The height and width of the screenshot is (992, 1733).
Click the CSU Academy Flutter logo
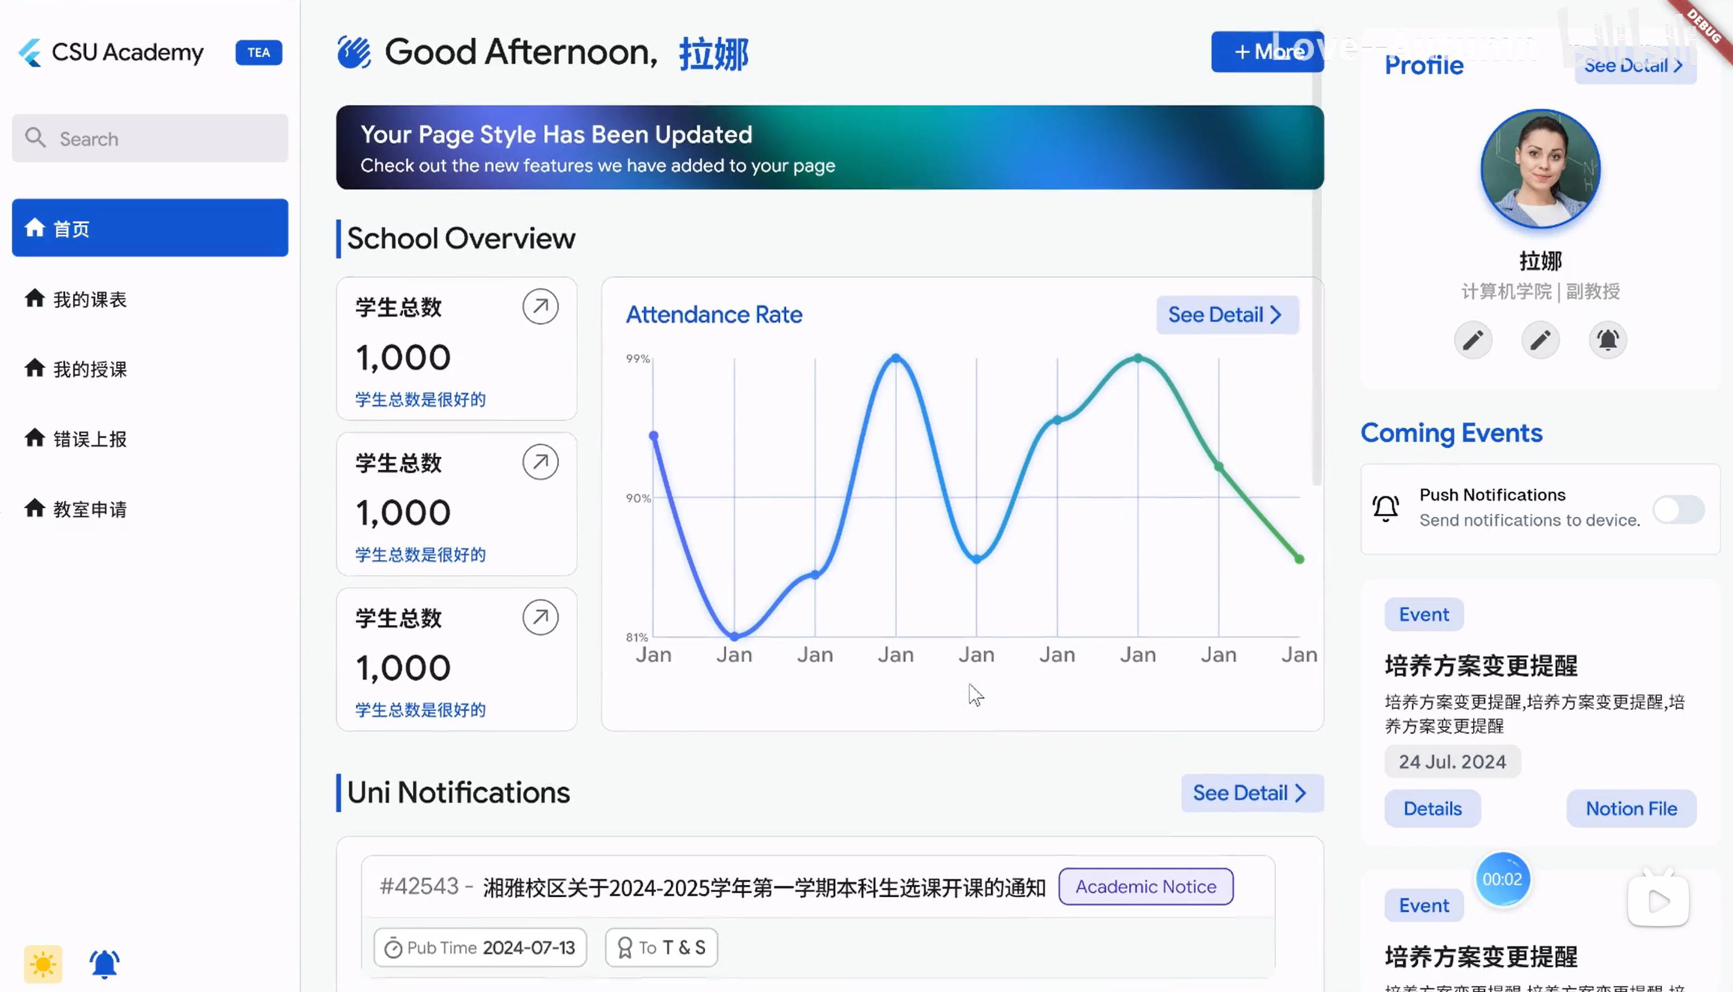coord(30,52)
